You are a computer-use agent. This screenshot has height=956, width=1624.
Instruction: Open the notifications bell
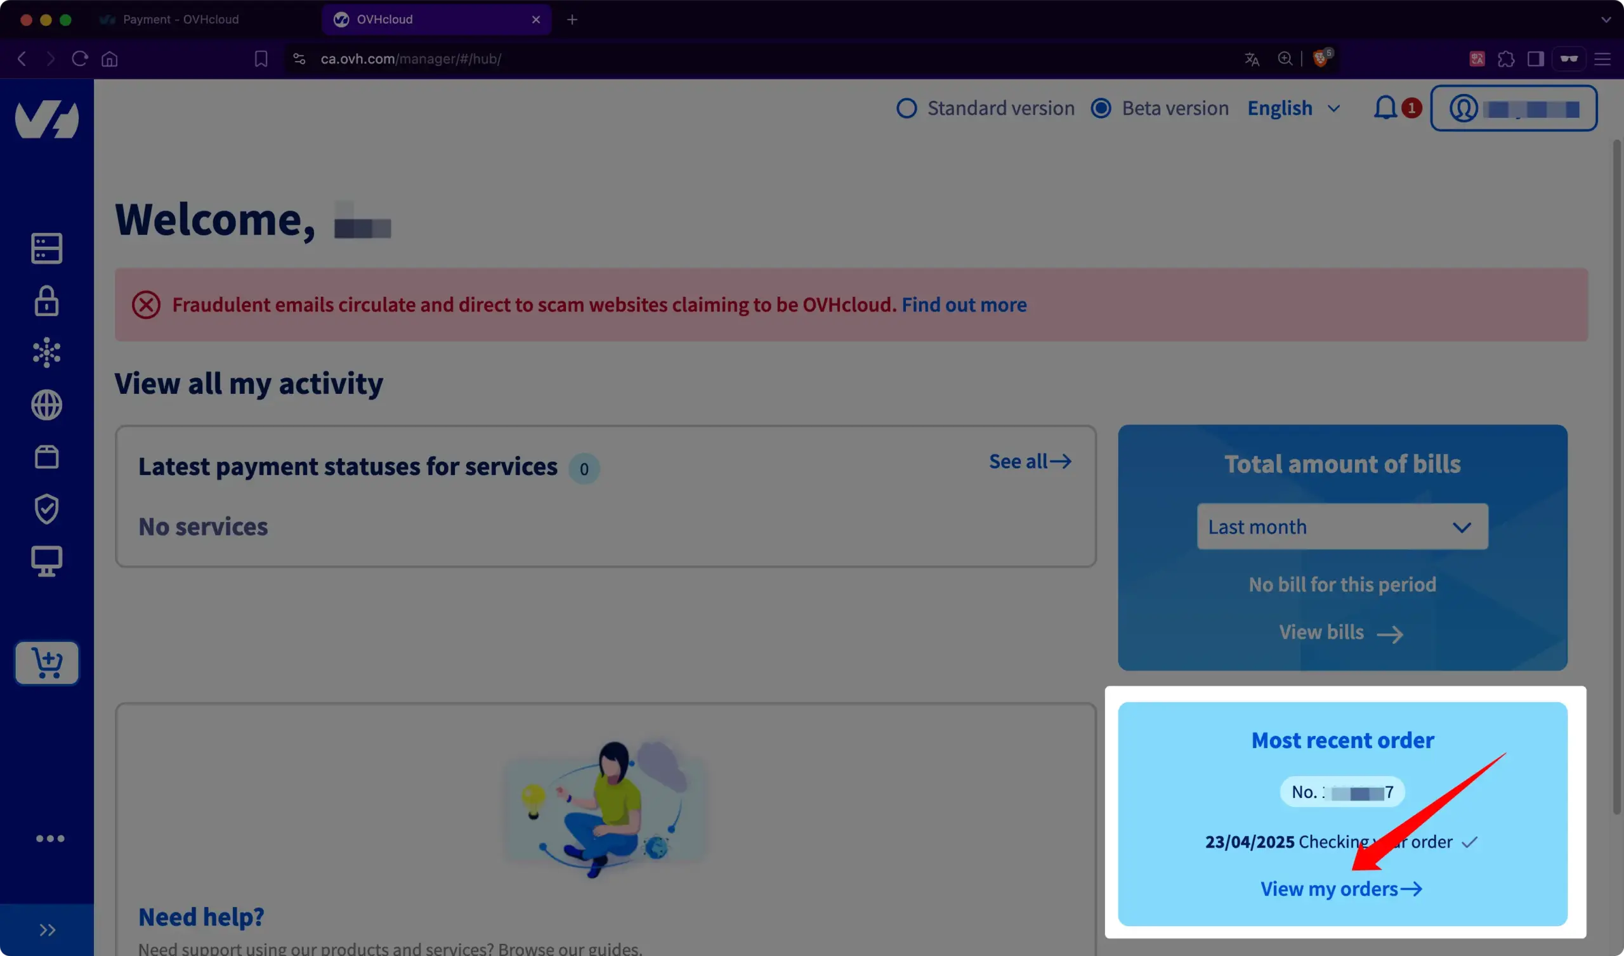point(1385,108)
